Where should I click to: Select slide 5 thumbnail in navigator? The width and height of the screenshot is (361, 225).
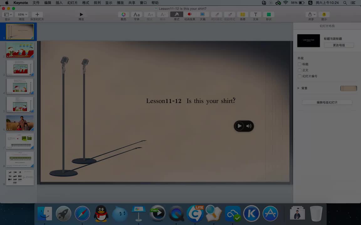[20, 104]
